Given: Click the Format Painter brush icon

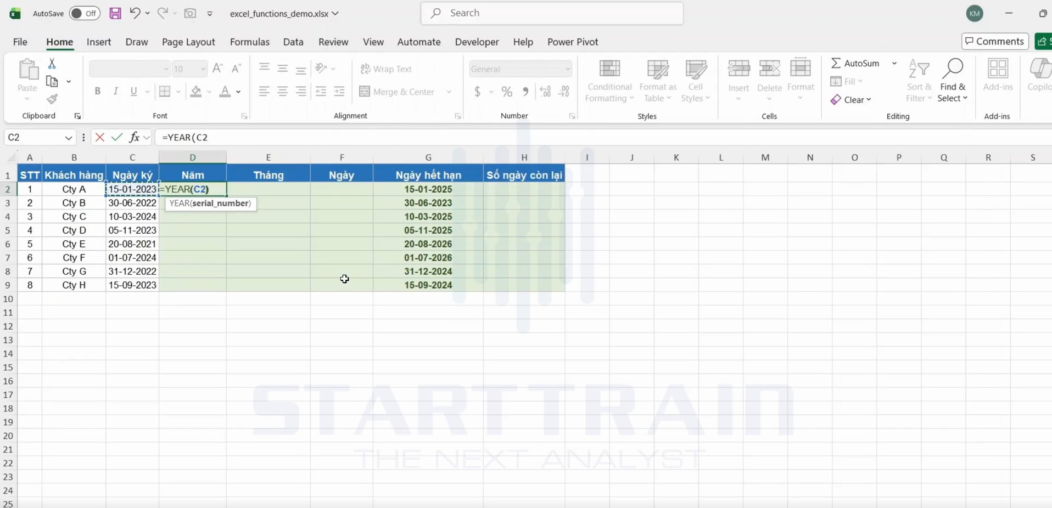Looking at the screenshot, I should tap(52, 99).
